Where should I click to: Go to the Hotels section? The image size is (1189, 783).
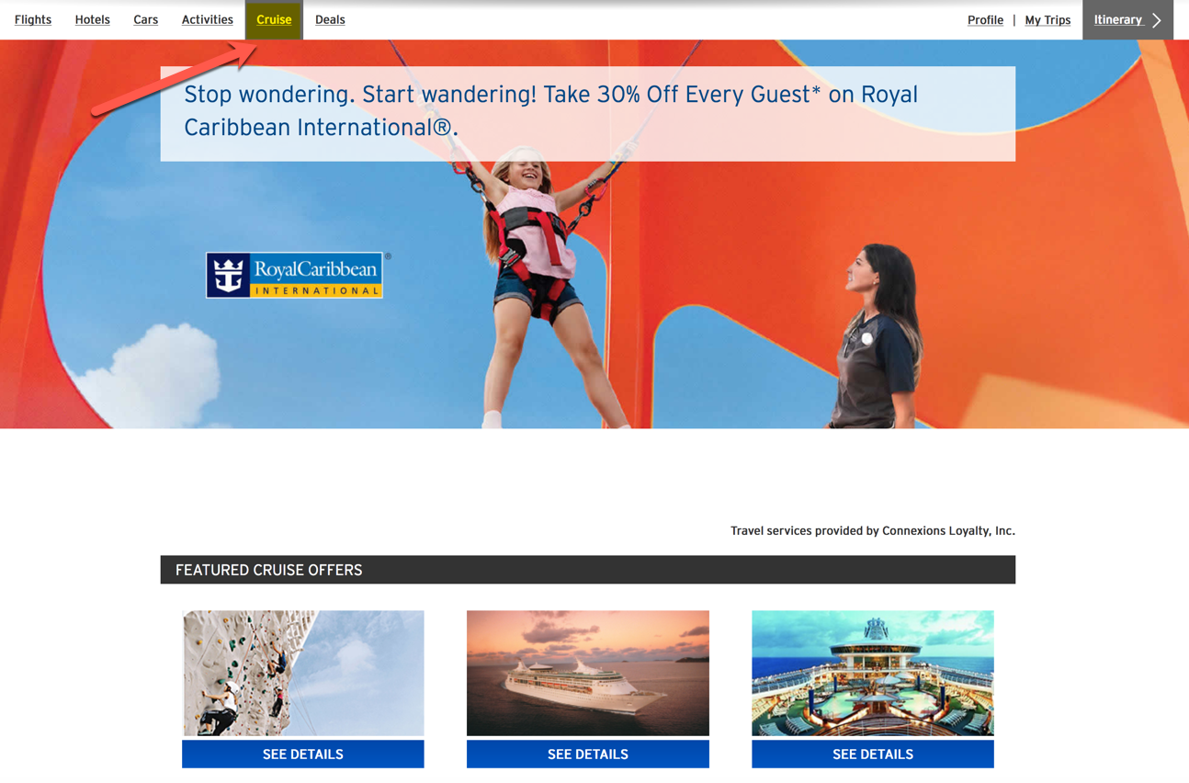pyautogui.click(x=92, y=19)
